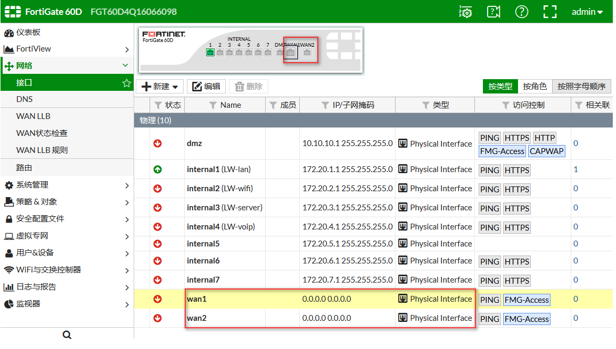Expand the 监视器 menu
Image resolution: width=616 pixels, height=349 pixels.
coord(67,304)
